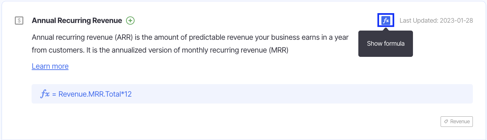Click the tag icon on the Revenue label
The width and height of the screenshot is (487, 140).
(446, 122)
